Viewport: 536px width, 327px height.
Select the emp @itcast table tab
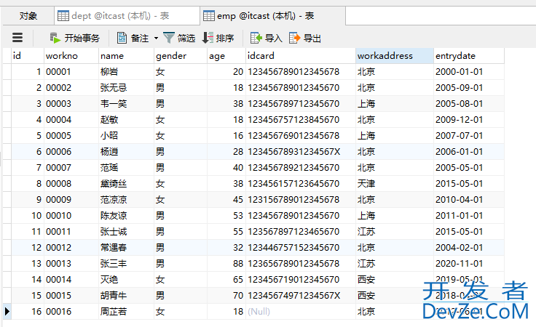coord(272,16)
